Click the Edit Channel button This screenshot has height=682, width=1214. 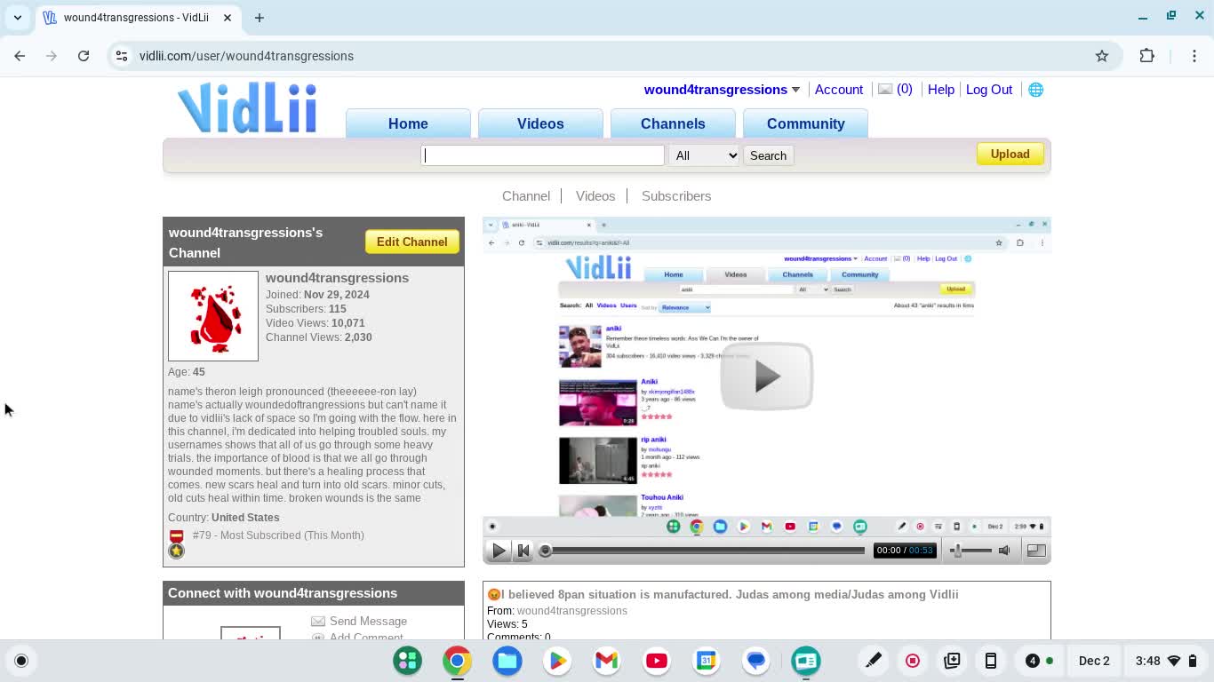tap(411, 242)
